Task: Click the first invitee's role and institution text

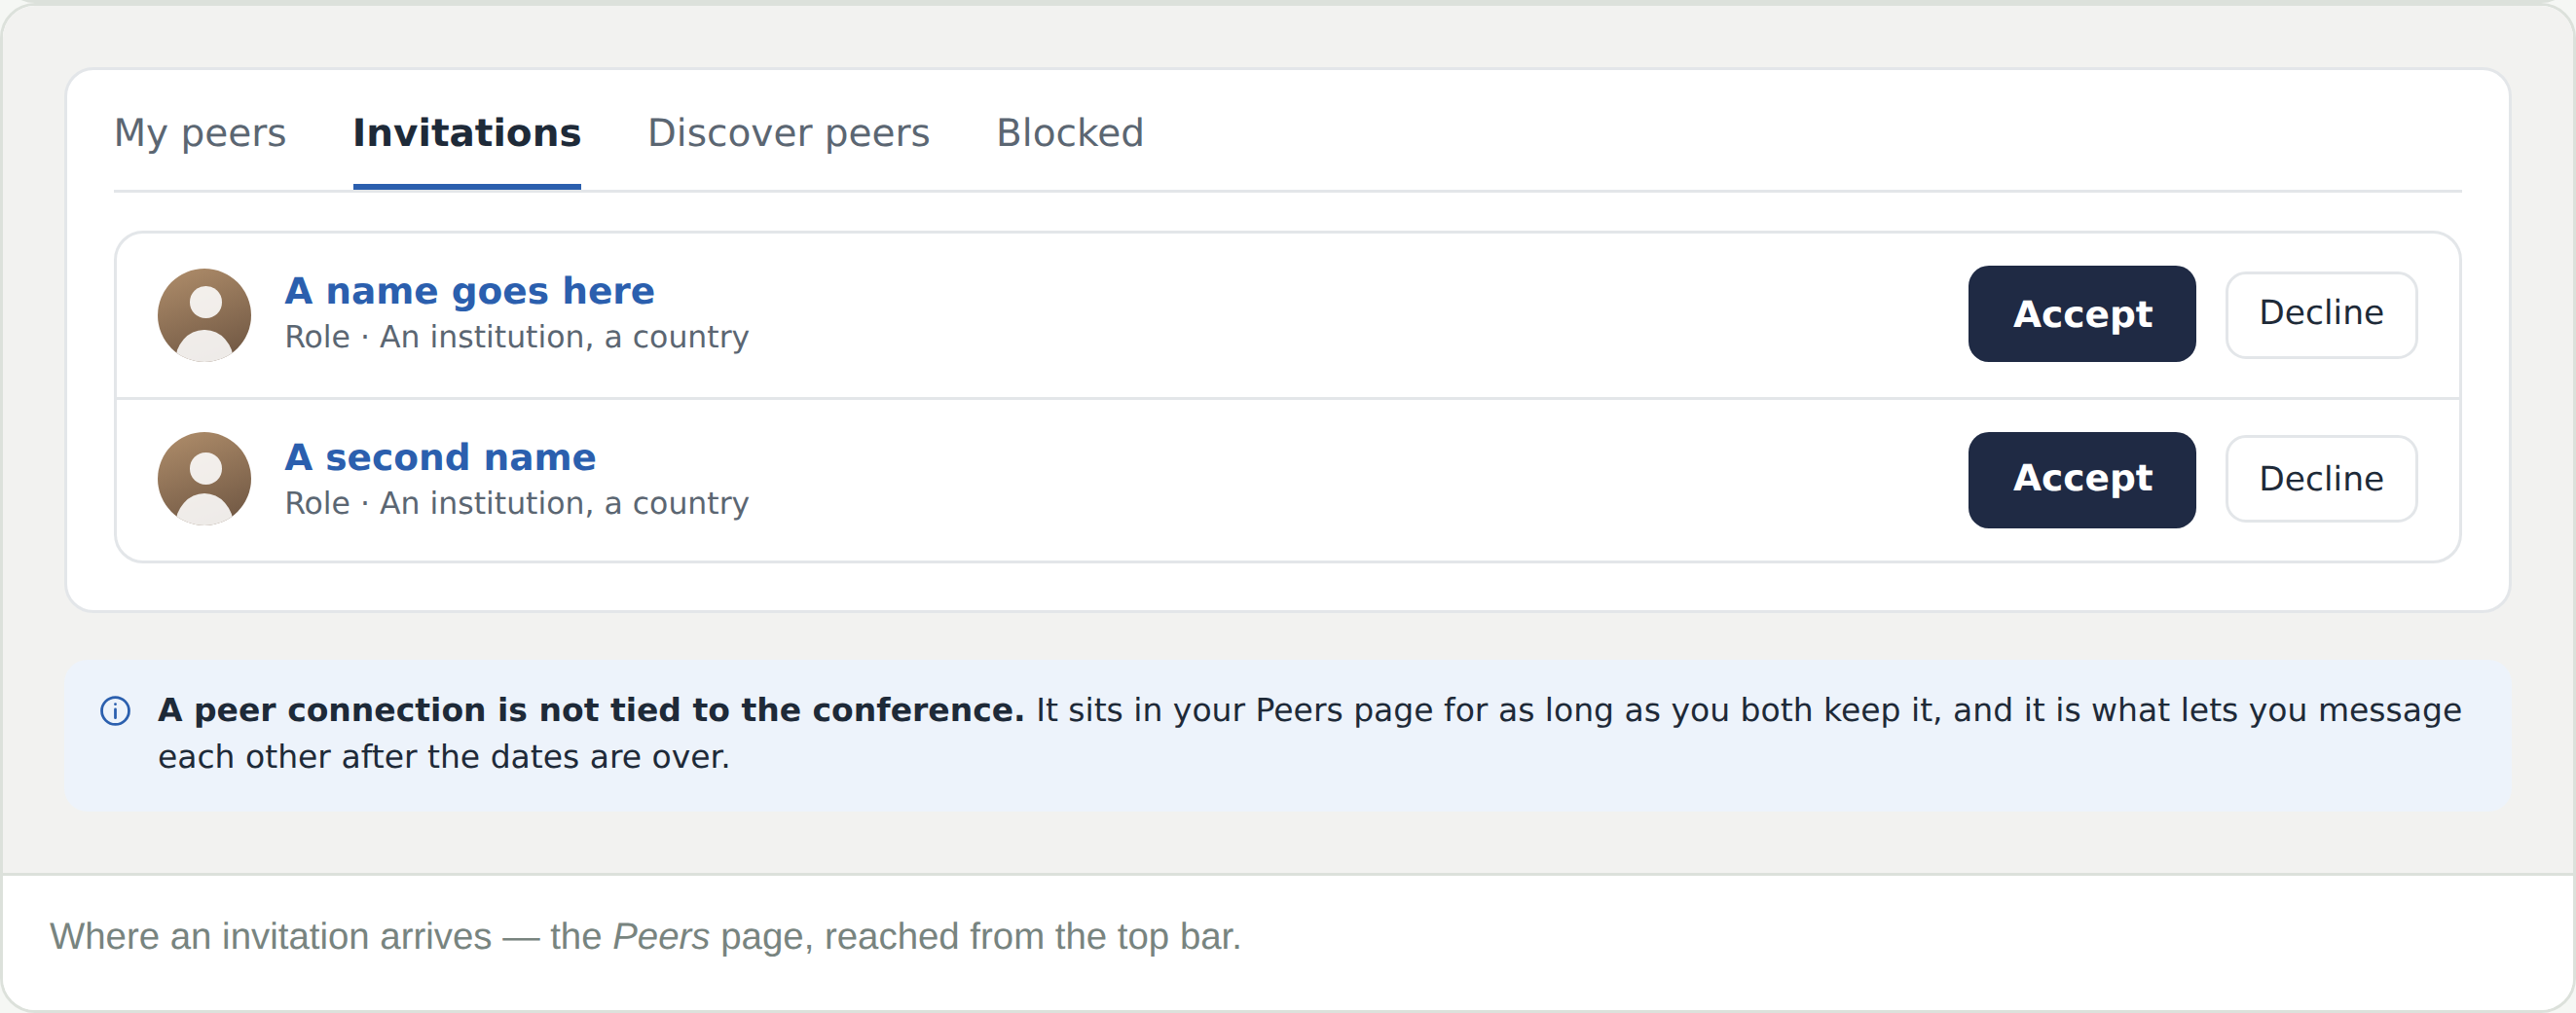Action: point(517,337)
